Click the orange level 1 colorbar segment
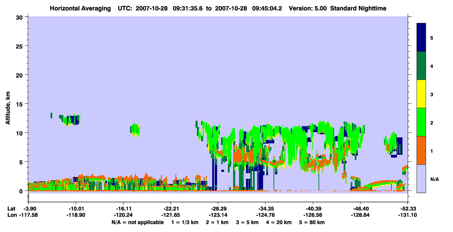The width and height of the screenshot is (453, 232). [x=421, y=150]
